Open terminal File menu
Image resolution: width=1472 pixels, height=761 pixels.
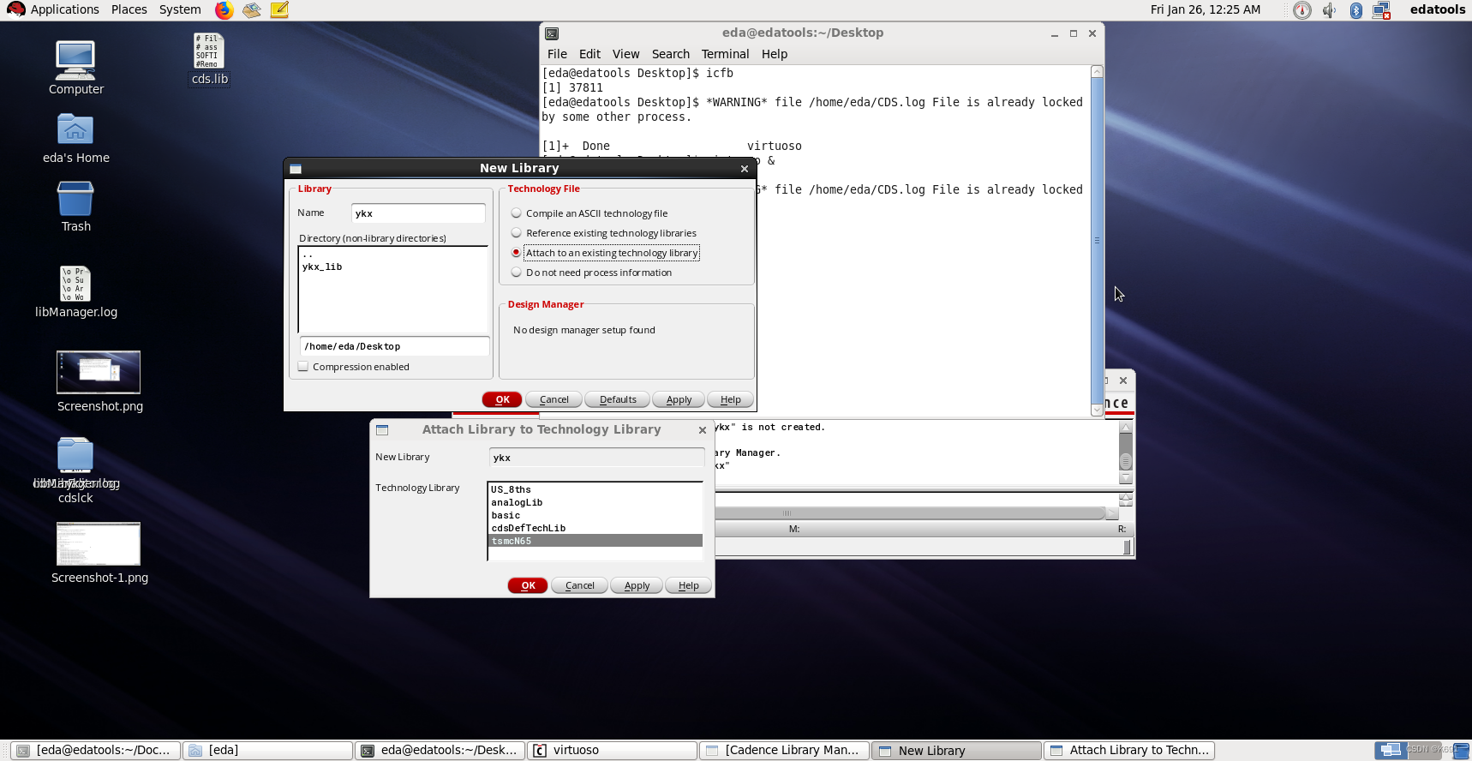[x=557, y=54]
